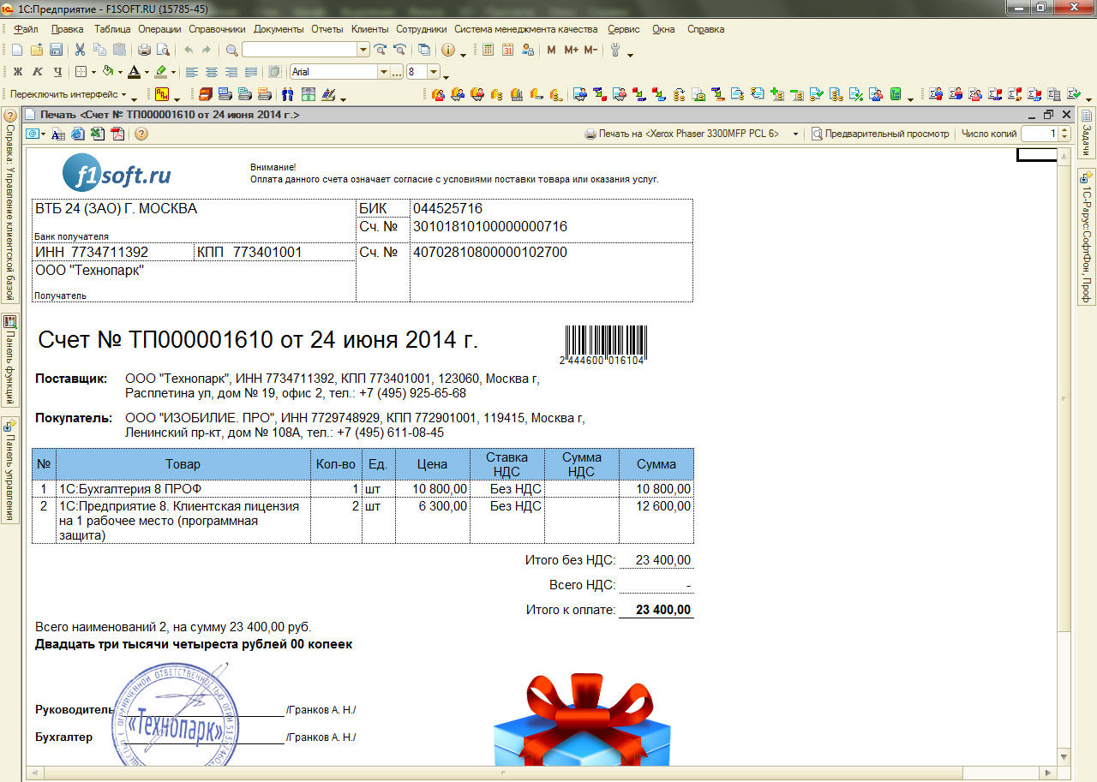Open the font size 8 dropdown

pos(434,72)
